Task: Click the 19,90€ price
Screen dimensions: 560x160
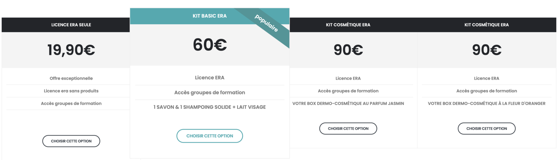Action: point(71,50)
